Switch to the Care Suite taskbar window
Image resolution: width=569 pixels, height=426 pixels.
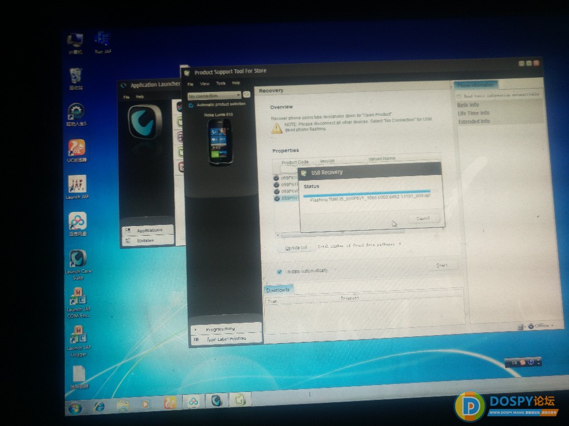tap(217, 400)
